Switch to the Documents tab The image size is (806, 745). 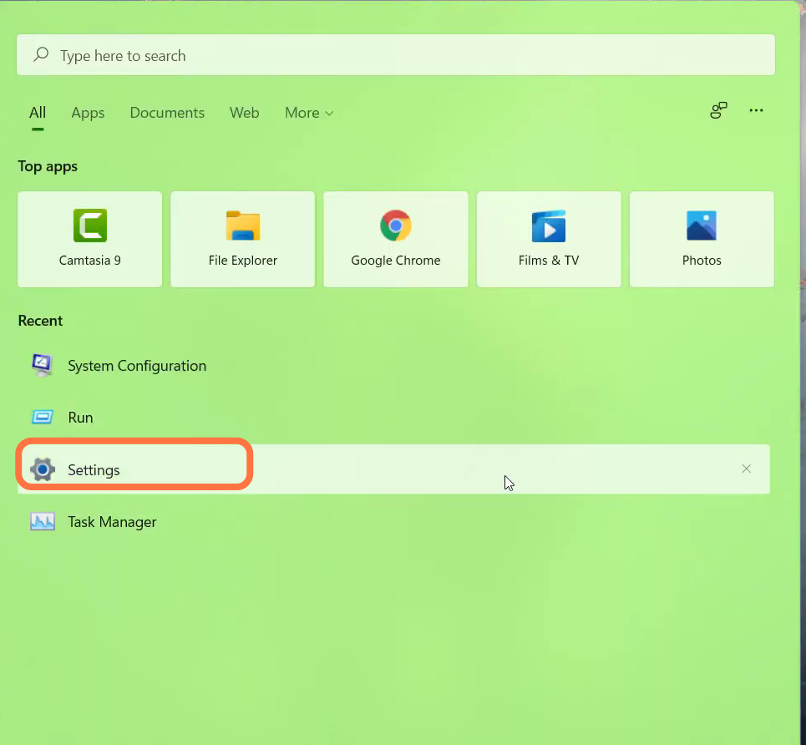pyautogui.click(x=167, y=113)
